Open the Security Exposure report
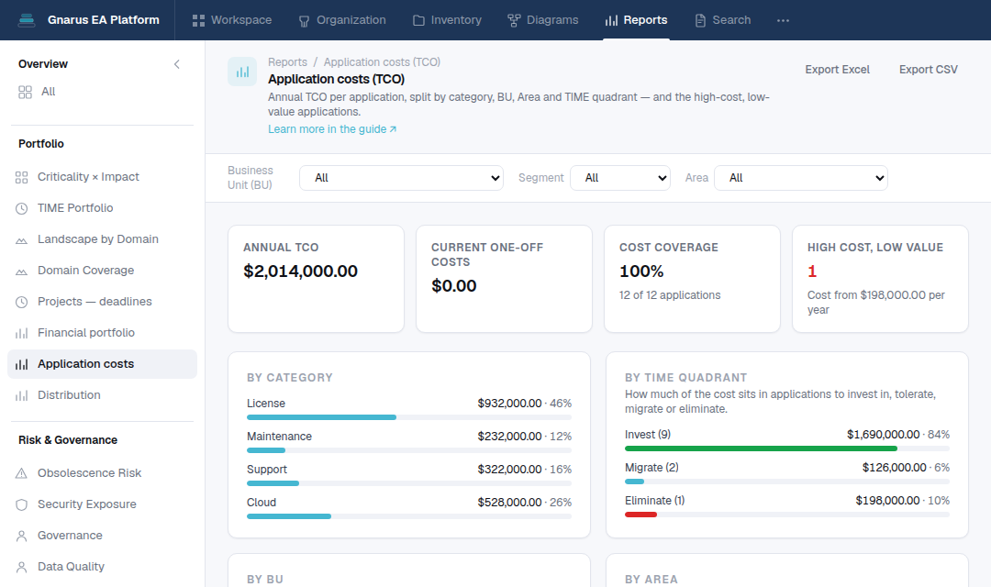Screen dimensions: 991x587 [103, 504]
